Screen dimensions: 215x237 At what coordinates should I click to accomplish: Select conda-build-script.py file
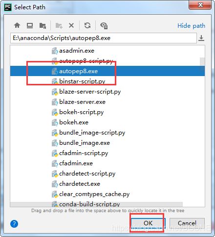coord(89,204)
